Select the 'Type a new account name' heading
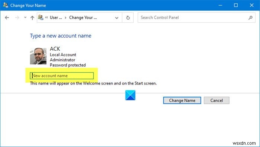 pyautogui.click(x=61, y=36)
